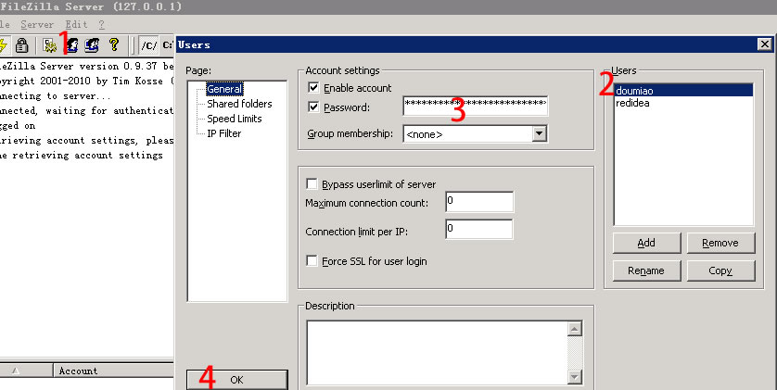Image resolution: width=777 pixels, height=390 pixels.
Task: Click the Maximum connection count field
Action: [479, 202]
